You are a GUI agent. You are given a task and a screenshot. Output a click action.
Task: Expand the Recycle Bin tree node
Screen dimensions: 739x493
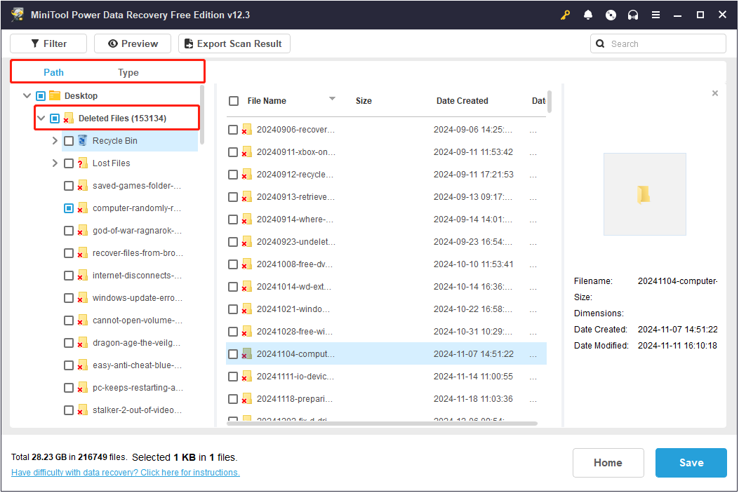55,141
